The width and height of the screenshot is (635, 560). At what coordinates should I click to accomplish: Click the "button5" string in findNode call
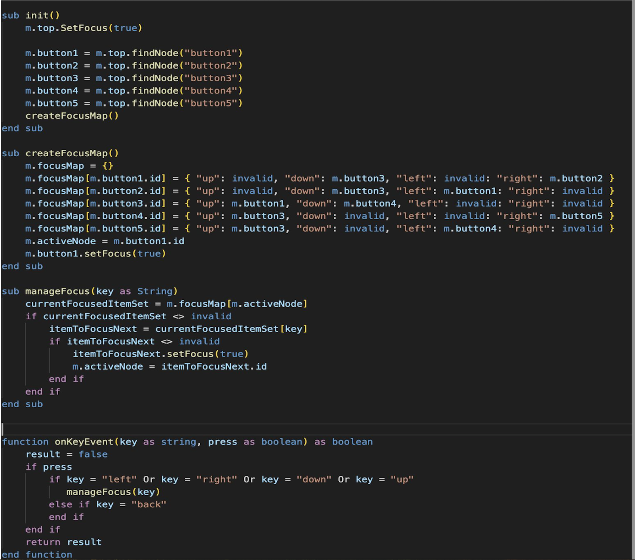211,103
